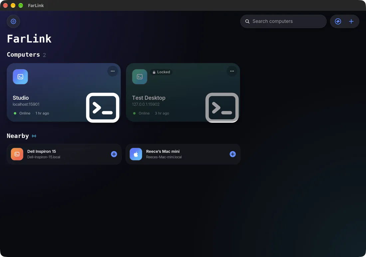Click the Studio small terminal icon

click(20, 77)
